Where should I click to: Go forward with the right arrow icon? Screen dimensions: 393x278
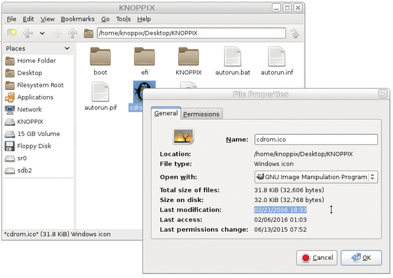56,33
